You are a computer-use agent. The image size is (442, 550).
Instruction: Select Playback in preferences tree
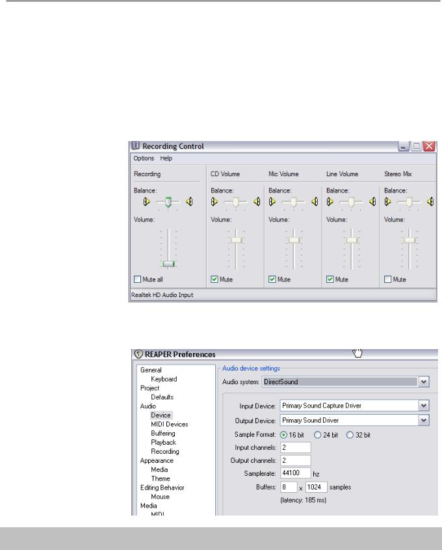click(163, 442)
